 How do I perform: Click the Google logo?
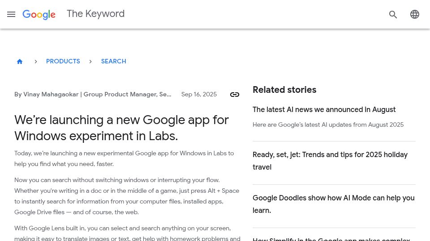[x=39, y=14]
